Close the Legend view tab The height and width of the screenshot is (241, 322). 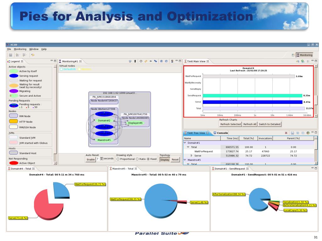point(22,61)
